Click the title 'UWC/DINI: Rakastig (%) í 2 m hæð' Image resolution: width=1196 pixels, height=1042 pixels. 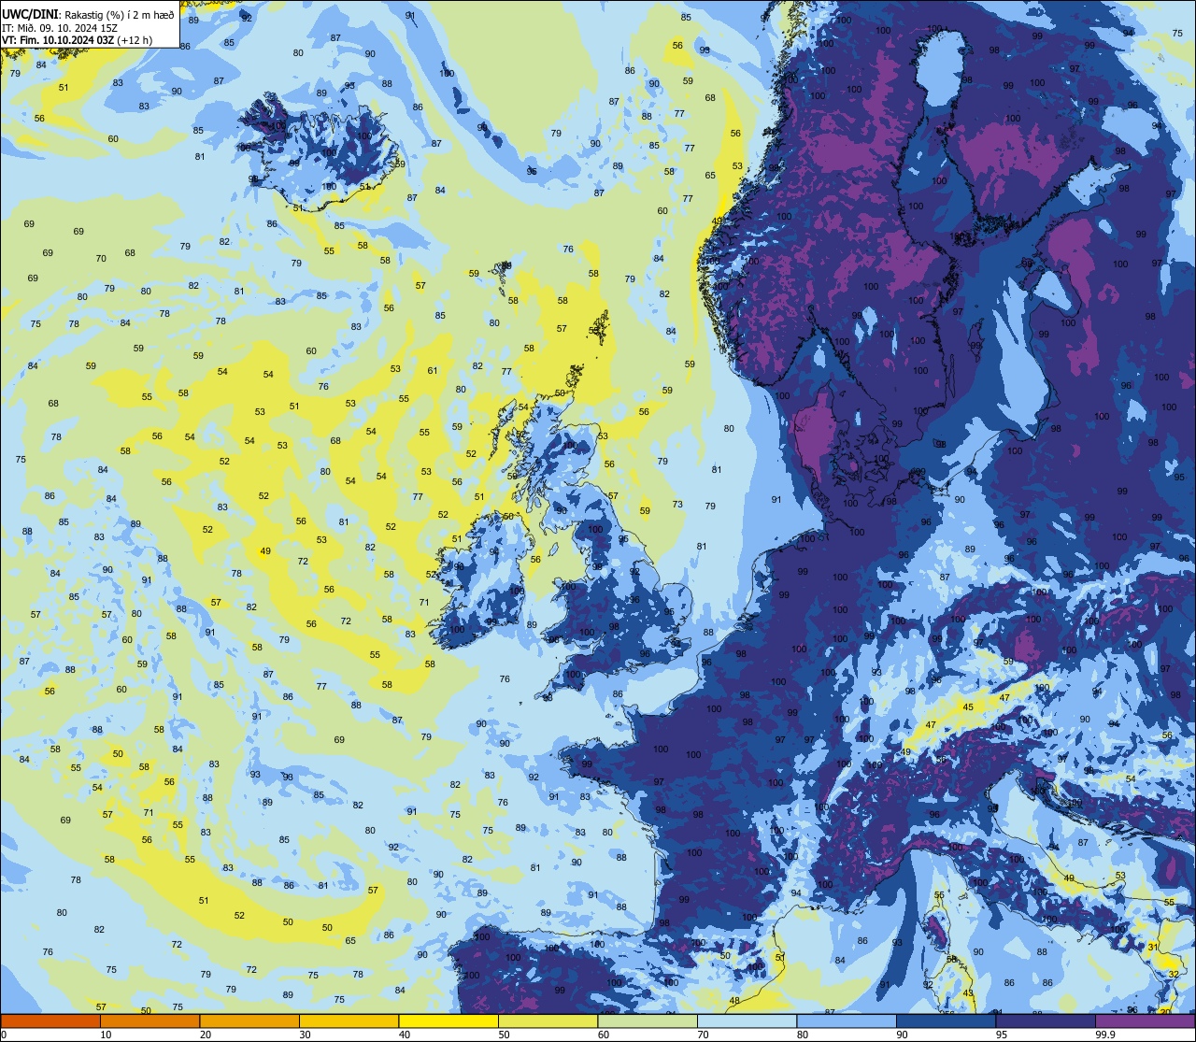click(x=87, y=13)
